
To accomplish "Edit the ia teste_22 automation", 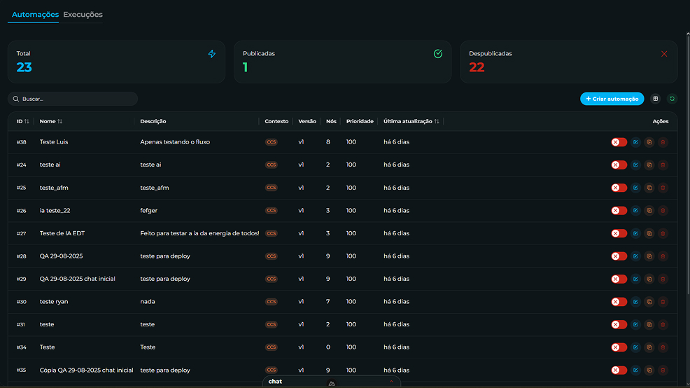I will pyautogui.click(x=635, y=211).
